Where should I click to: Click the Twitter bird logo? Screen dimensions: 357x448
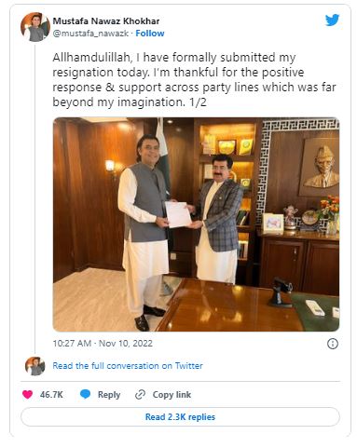[332, 20]
